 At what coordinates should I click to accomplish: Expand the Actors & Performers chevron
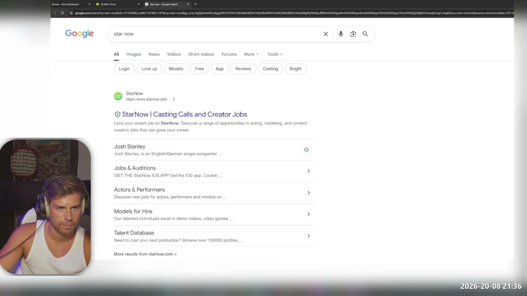308,192
